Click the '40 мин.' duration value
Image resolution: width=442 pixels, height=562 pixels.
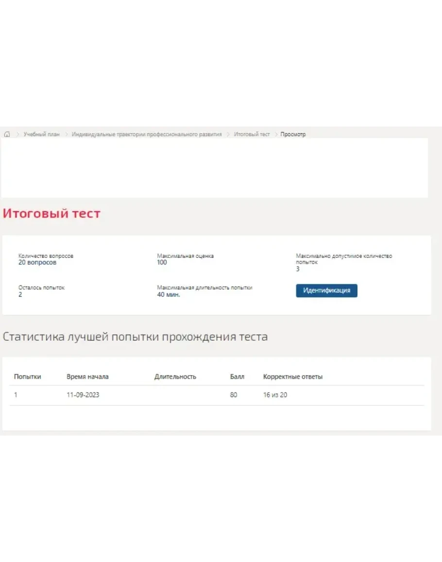click(169, 295)
